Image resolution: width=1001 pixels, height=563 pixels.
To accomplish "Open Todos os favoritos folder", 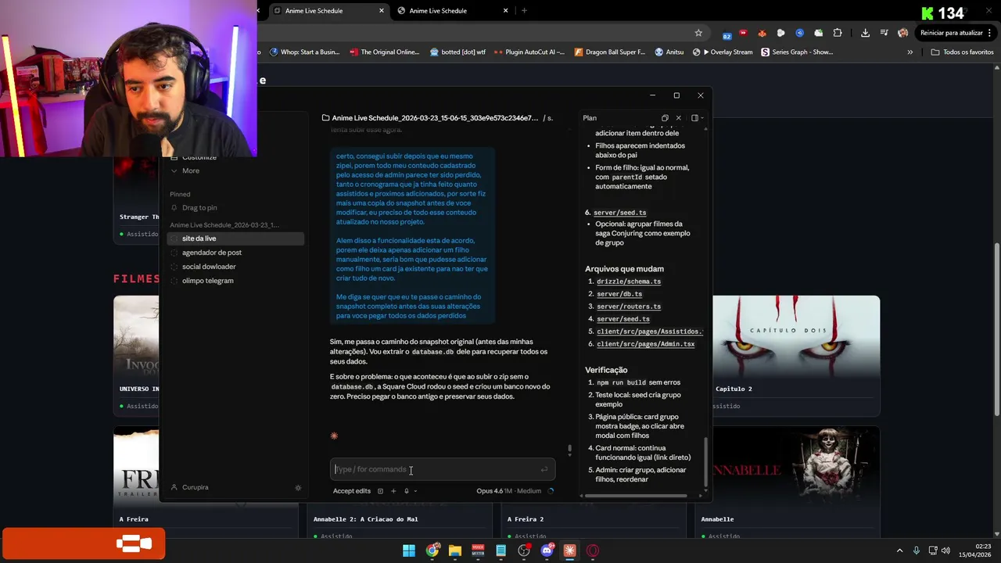I will pyautogui.click(x=963, y=52).
